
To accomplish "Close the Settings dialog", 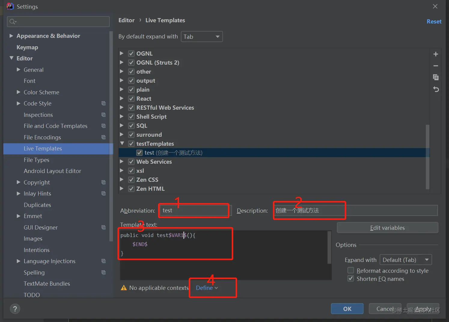I will pos(435,6).
